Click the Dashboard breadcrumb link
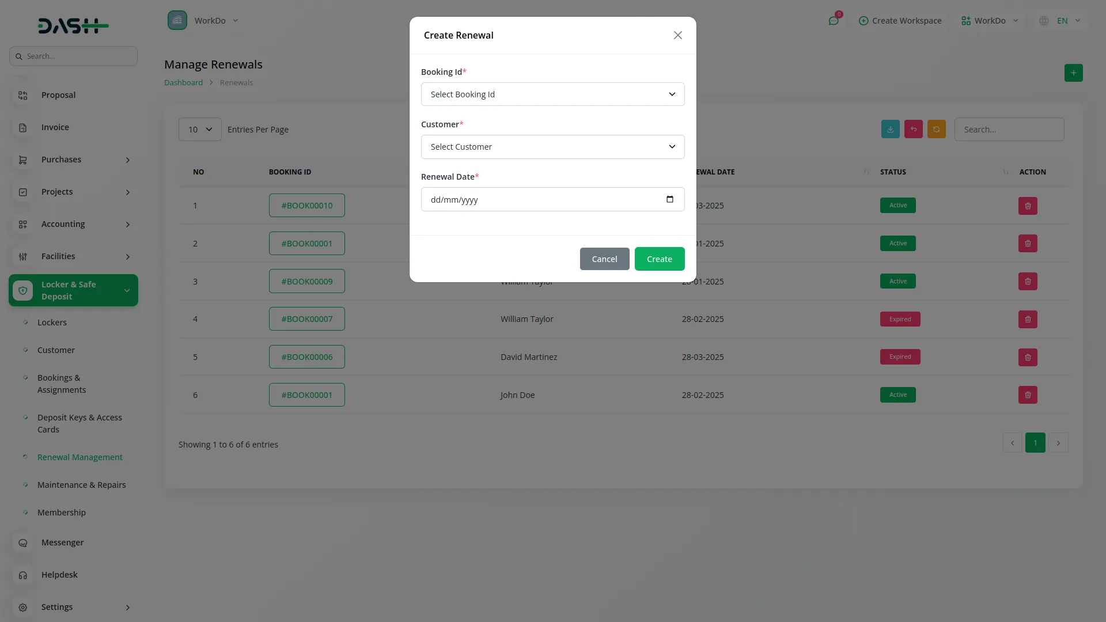The image size is (1106, 622). tap(183, 82)
